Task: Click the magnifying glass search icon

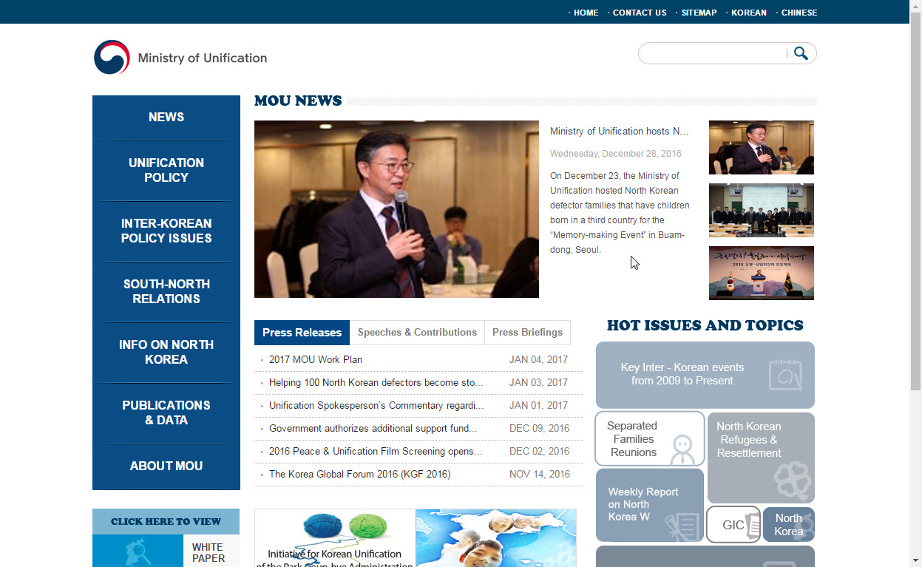Action: [x=801, y=53]
